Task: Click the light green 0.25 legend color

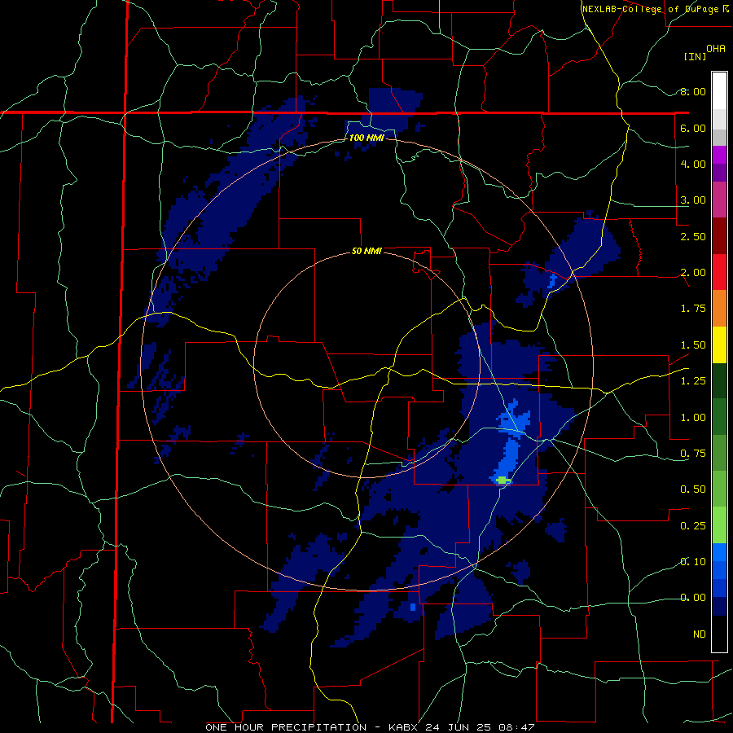Action: (x=719, y=525)
